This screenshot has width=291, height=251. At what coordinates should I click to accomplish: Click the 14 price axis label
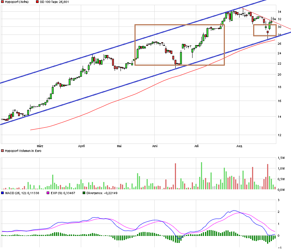coord(279,117)
